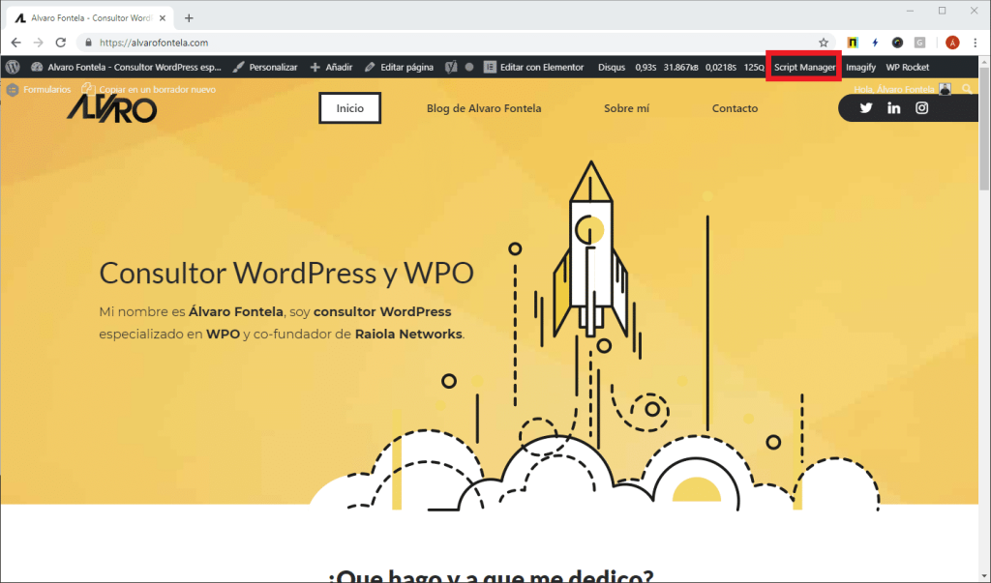Click the padlock icon in the address bar
This screenshot has width=991, height=583.
click(86, 42)
